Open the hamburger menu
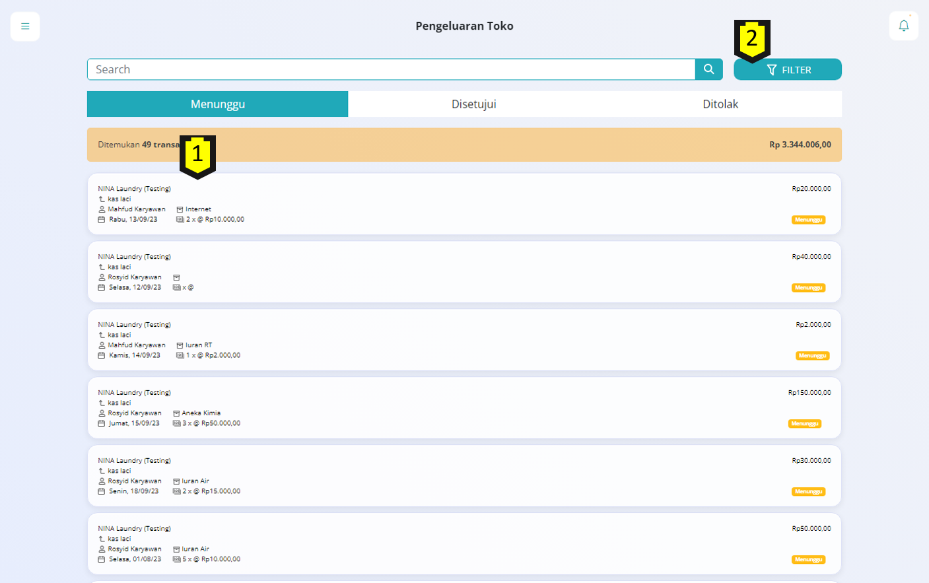929x583 pixels. click(25, 26)
